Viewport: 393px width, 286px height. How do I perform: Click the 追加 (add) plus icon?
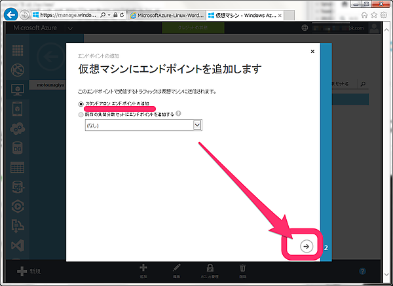tap(144, 268)
